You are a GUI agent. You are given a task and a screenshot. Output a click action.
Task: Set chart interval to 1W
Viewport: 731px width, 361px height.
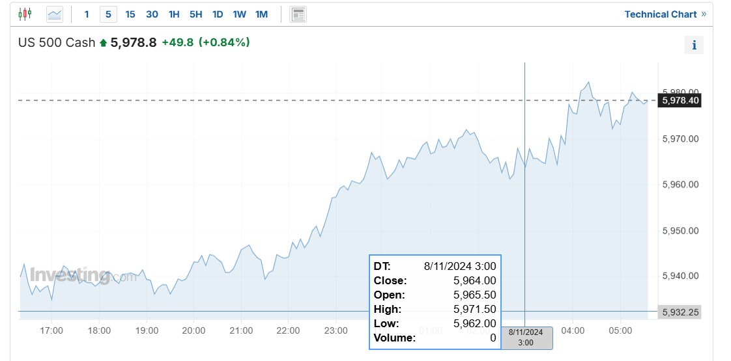click(240, 14)
